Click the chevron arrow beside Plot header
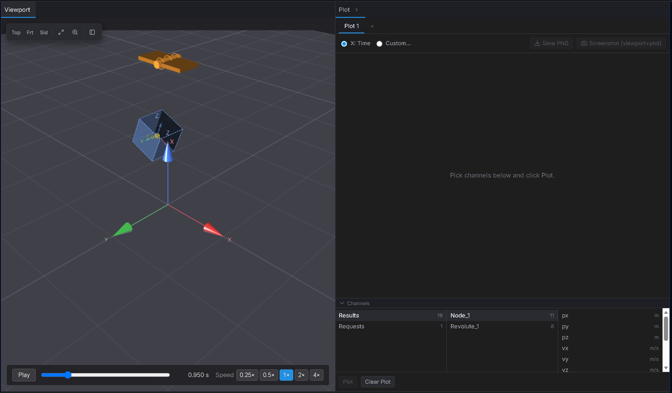Viewport: 672px width, 393px height. click(357, 10)
